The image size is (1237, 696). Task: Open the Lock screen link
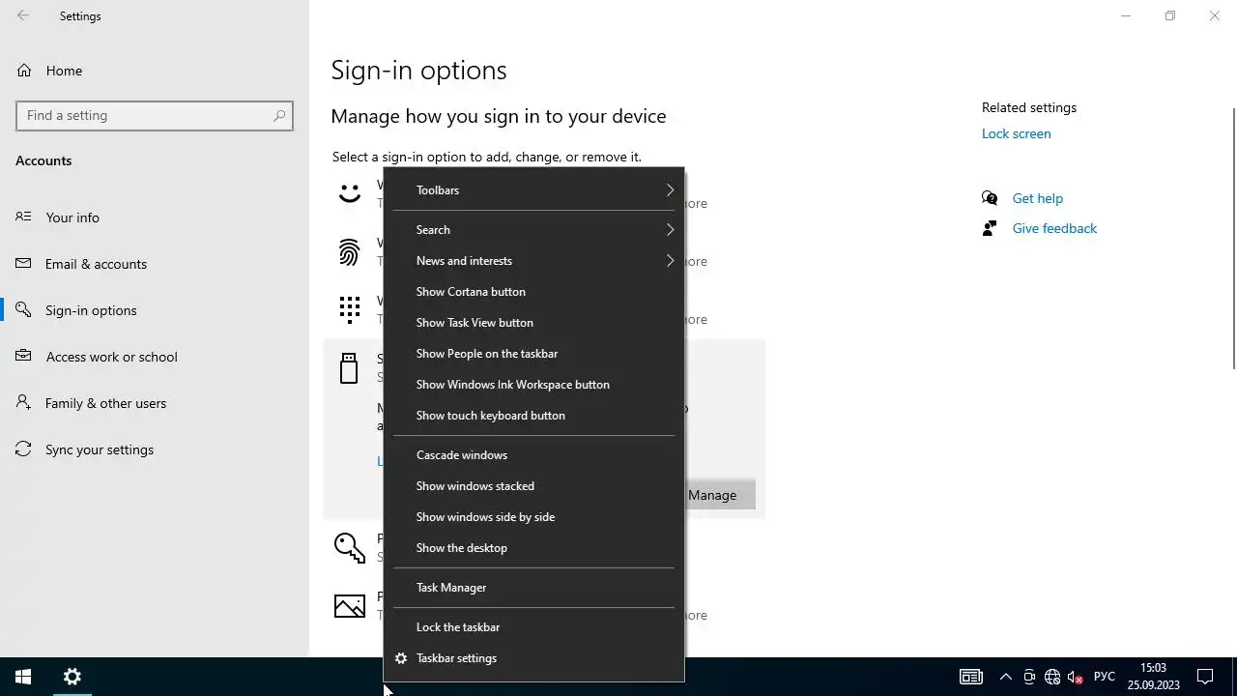point(1016,133)
